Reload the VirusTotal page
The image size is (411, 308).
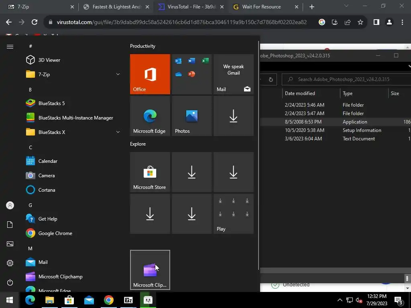pyautogui.click(x=35, y=22)
